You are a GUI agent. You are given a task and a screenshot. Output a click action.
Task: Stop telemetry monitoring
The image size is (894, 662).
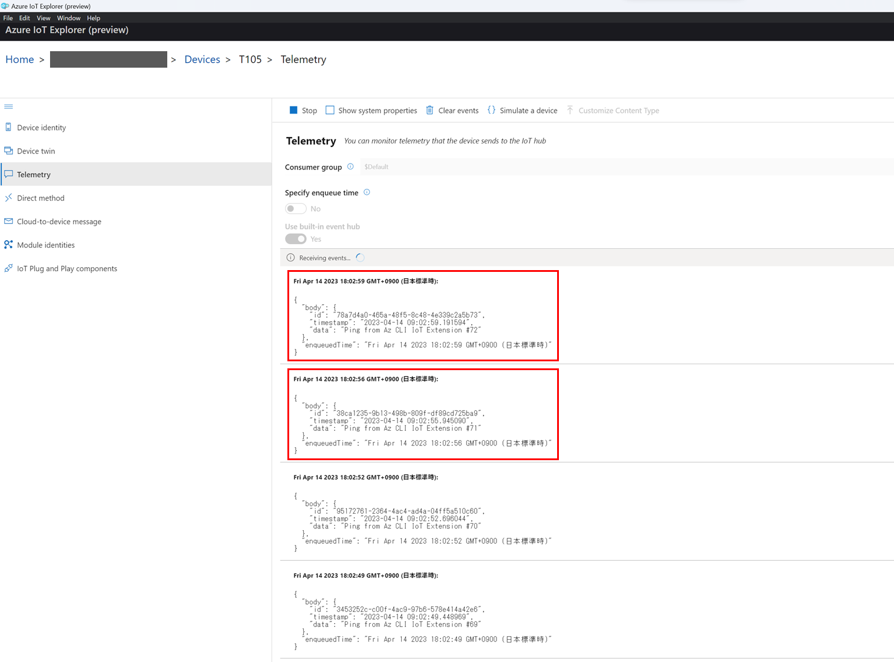303,110
